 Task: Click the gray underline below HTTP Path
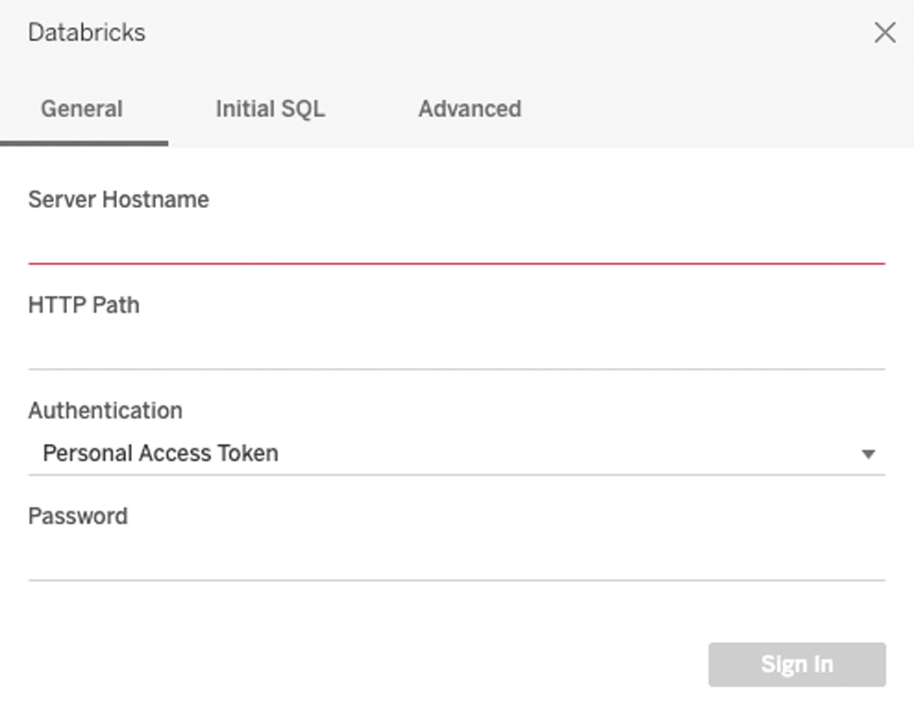tap(456, 369)
